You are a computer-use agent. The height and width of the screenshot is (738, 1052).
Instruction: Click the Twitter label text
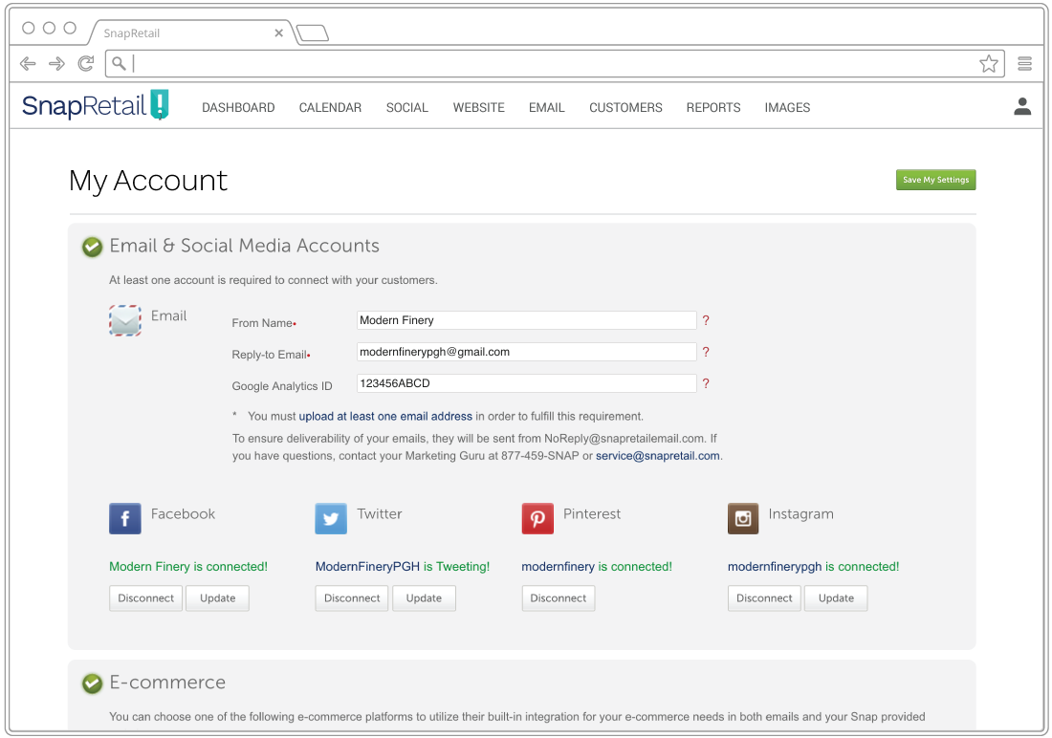click(x=380, y=514)
